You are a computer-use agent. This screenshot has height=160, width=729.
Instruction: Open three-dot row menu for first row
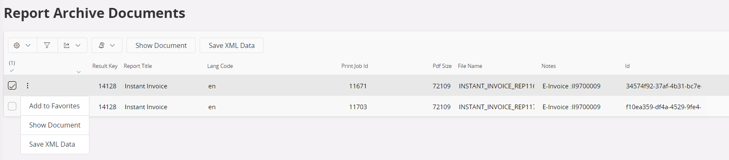click(28, 85)
